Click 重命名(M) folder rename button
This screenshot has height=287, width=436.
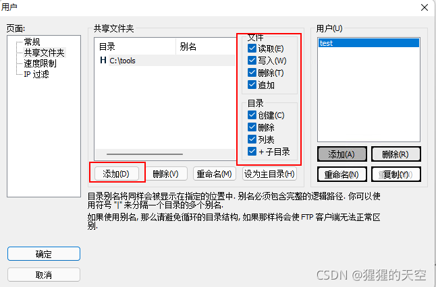(x=215, y=174)
